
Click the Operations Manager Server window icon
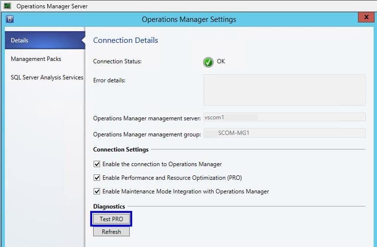(x=7, y=5)
